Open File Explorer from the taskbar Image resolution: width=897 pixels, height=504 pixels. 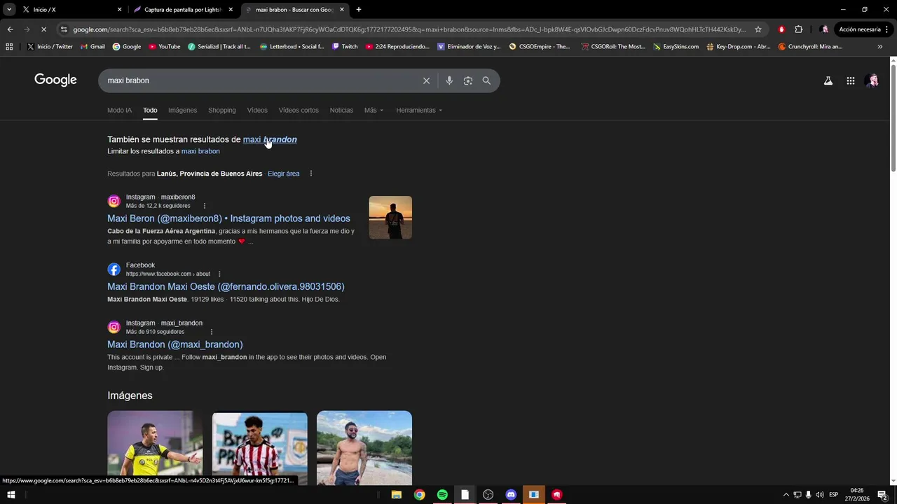pyautogui.click(x=396, y=495)
